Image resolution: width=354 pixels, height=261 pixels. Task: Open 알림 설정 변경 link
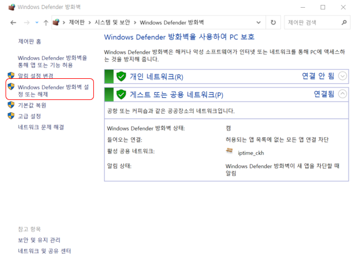(x=36, y=76)
